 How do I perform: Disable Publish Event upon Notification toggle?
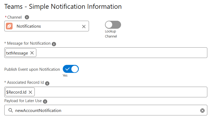pyautogui.click(x=71, y=69)
